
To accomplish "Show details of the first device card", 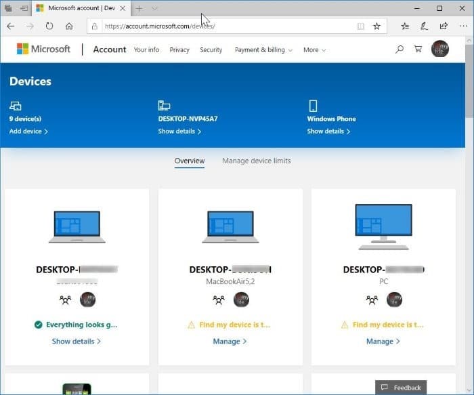I will point(76,341).
